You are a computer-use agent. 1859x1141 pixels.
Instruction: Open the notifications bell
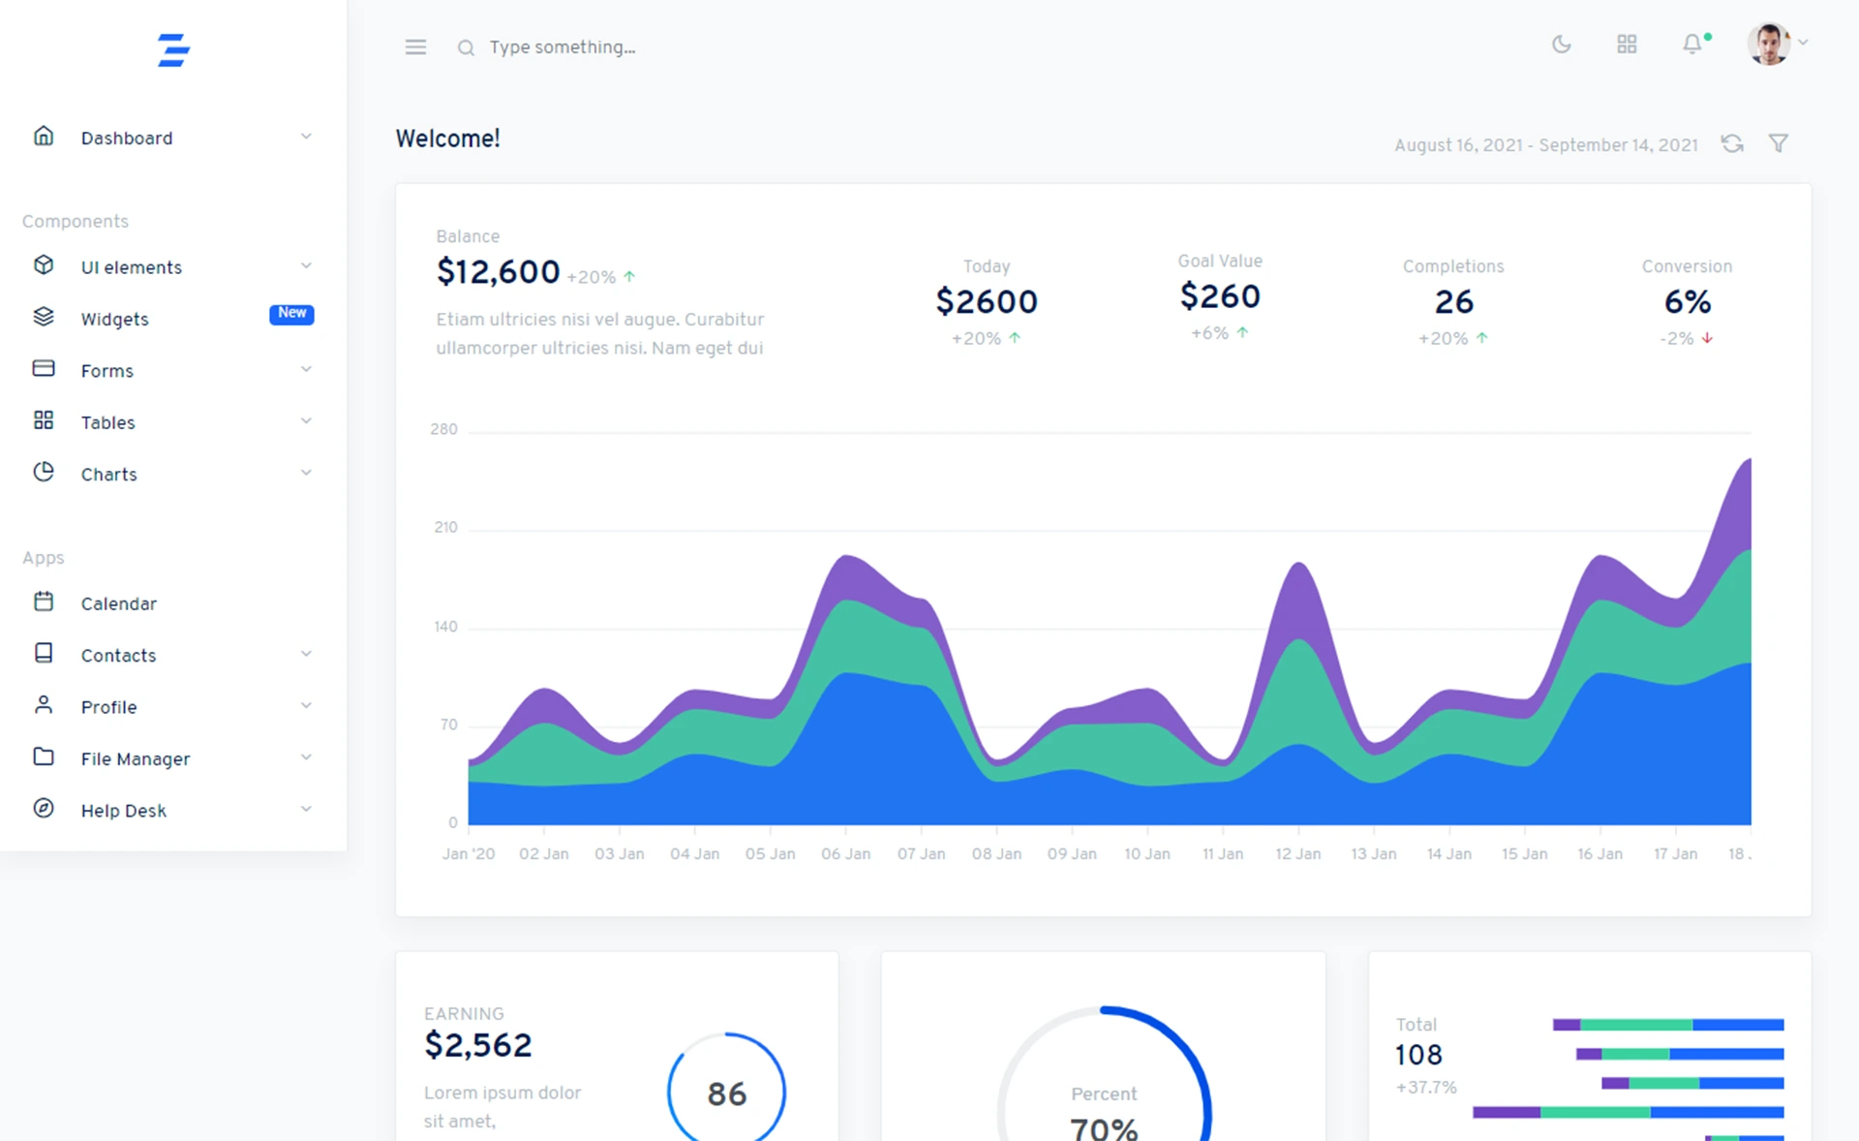coord(1691,45)
